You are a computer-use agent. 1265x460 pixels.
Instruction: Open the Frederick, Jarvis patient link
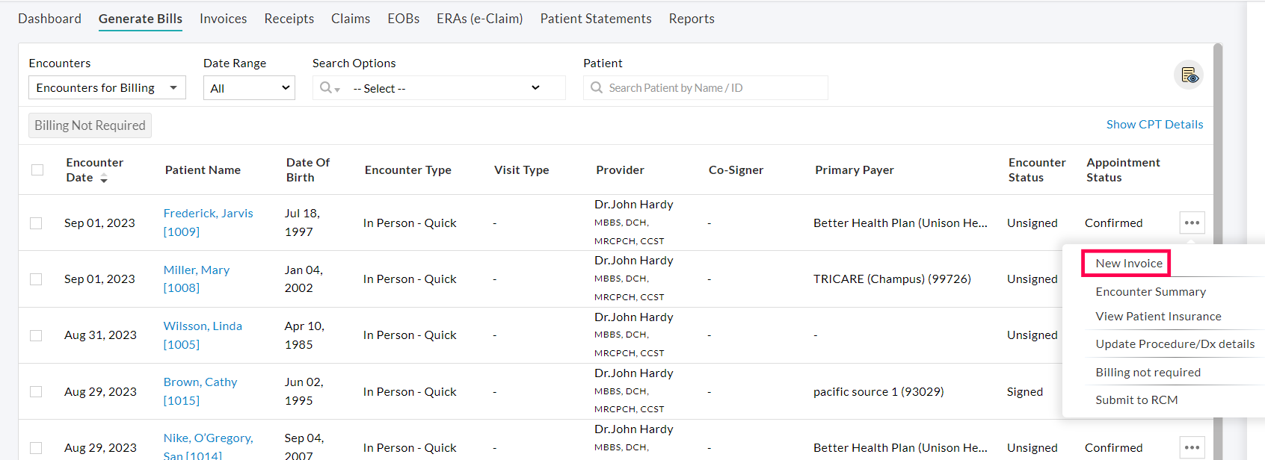click(208, 214)
